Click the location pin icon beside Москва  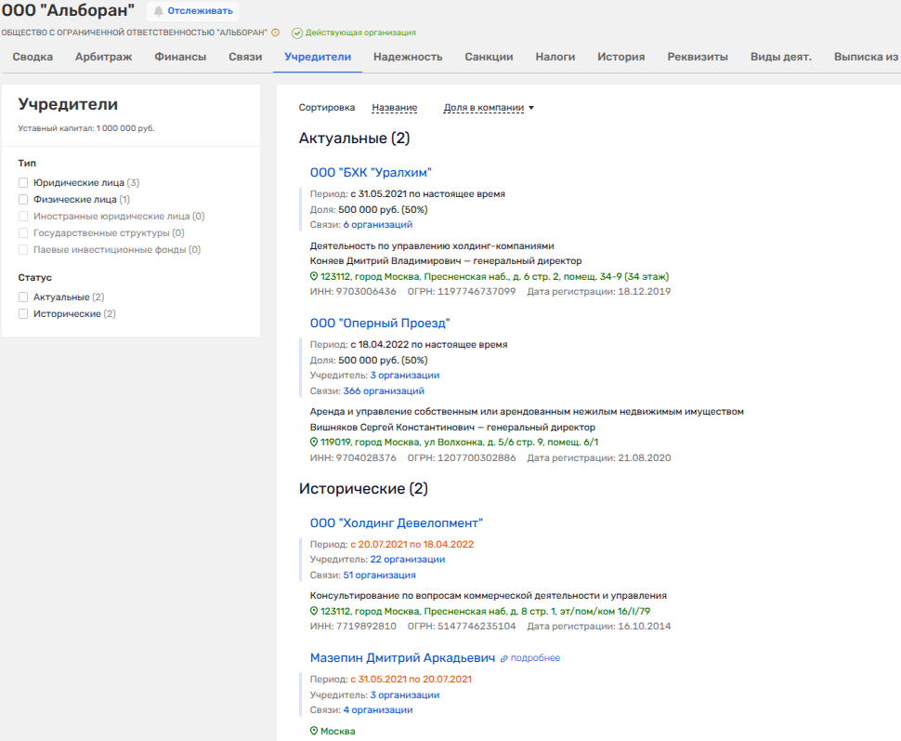point(314,732)
